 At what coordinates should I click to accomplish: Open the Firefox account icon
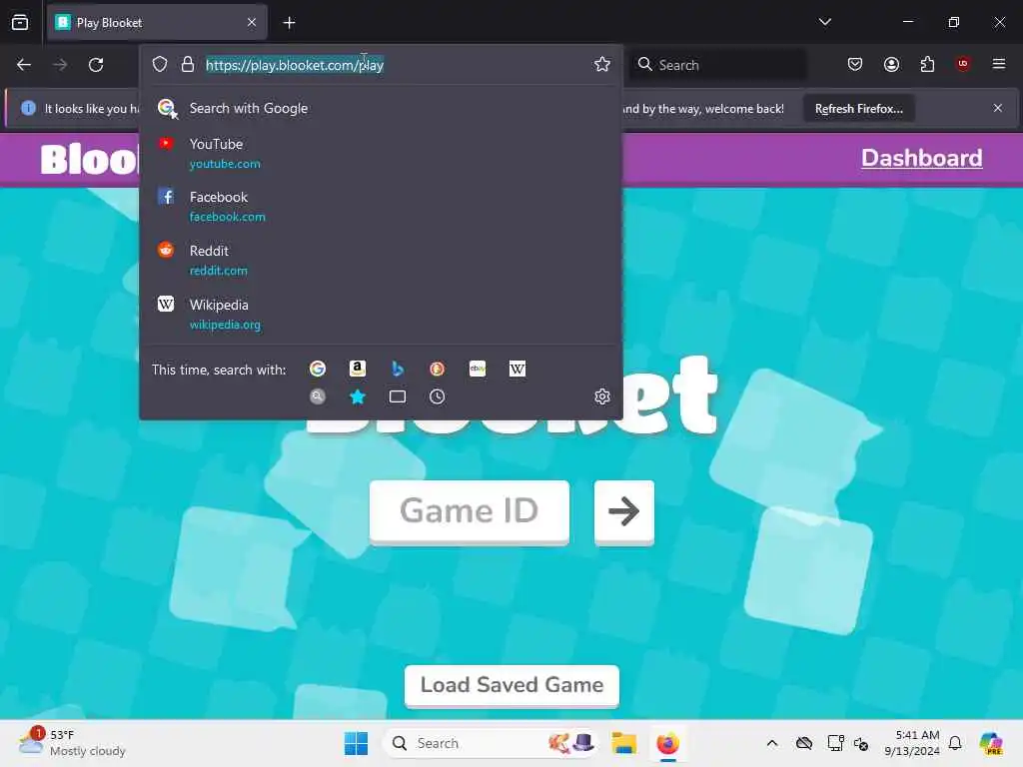pos(891,64)
